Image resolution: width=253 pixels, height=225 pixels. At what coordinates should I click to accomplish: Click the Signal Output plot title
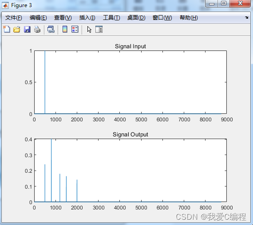[130, 134]
